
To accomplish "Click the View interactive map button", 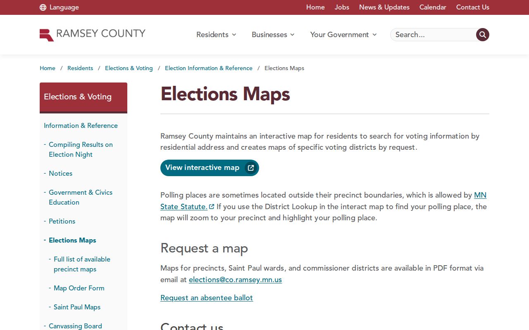I will tap(210, 168).
